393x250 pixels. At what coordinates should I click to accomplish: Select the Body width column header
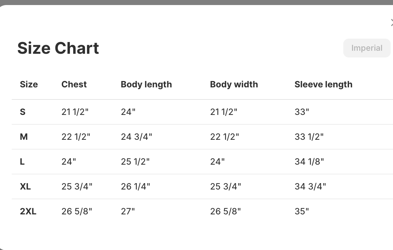tap(234, 84)
